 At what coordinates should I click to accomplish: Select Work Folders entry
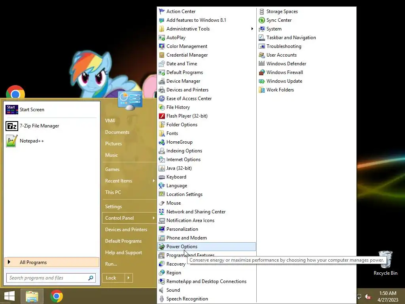[x=307, y=90]
